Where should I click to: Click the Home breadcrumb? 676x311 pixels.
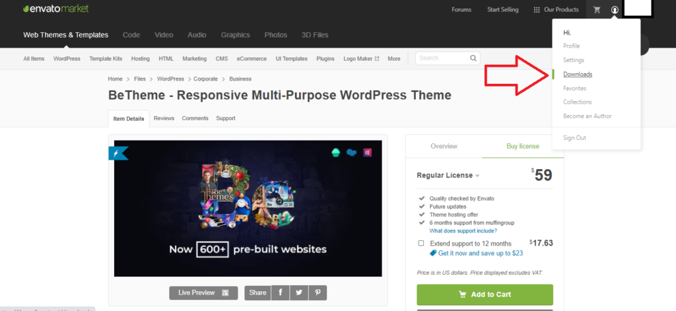click(116, 79)
